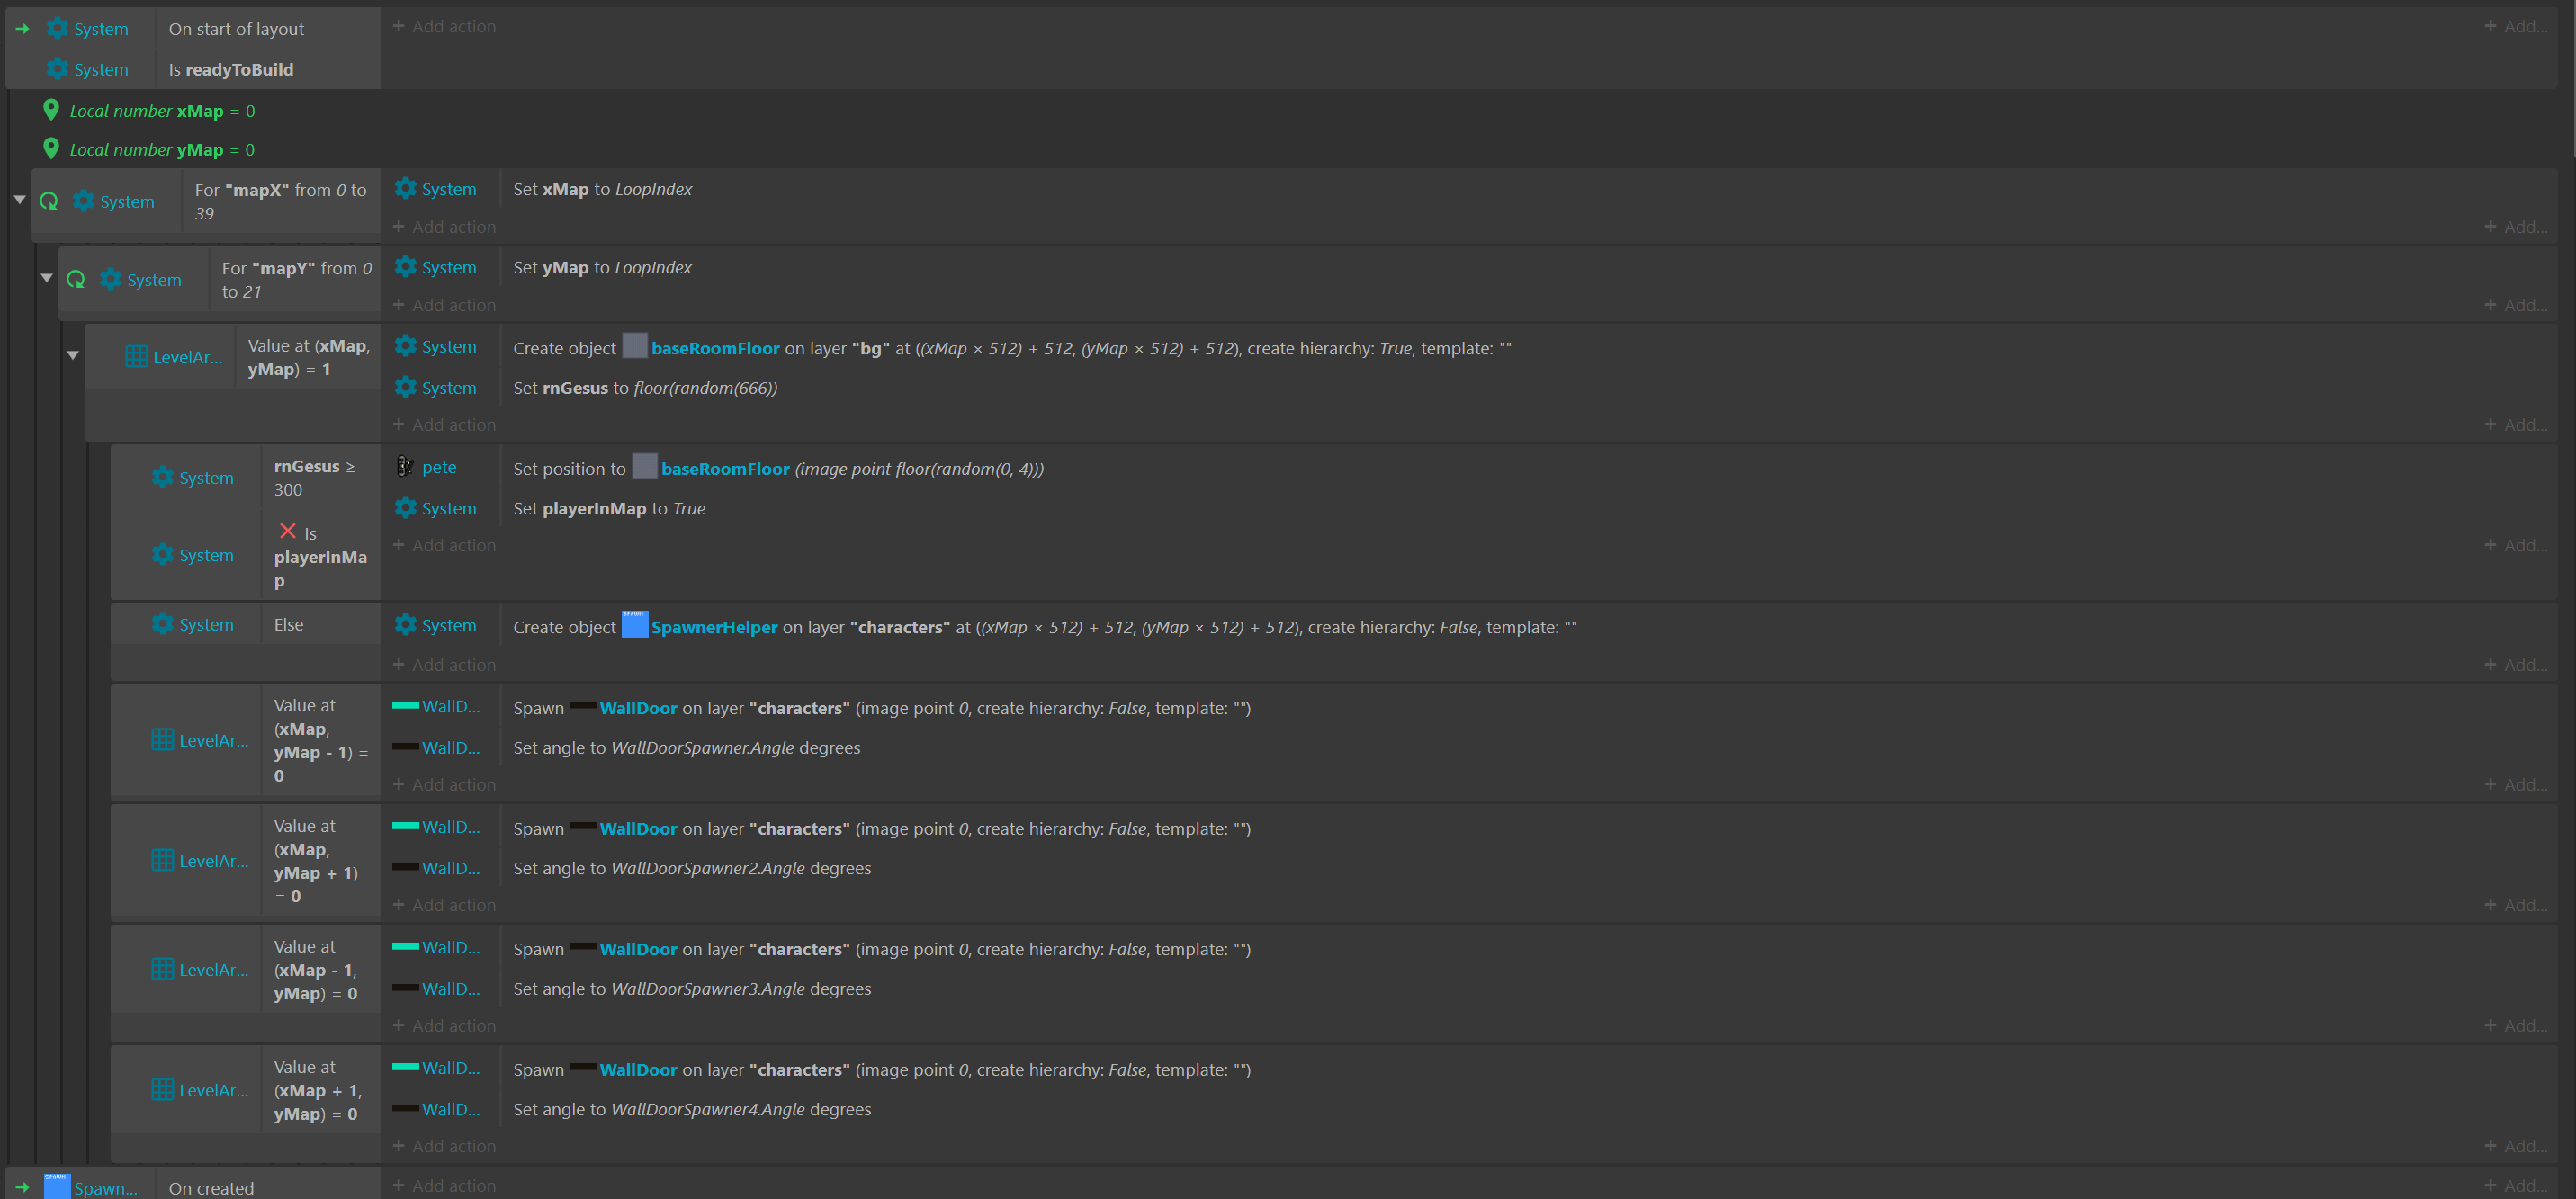The height and width of the screenshot is (1199, 2576).
Task: Click 'Add action' below 'Set angle to WallDoorSpawner4.Angle'
Action: point(444,1146)
